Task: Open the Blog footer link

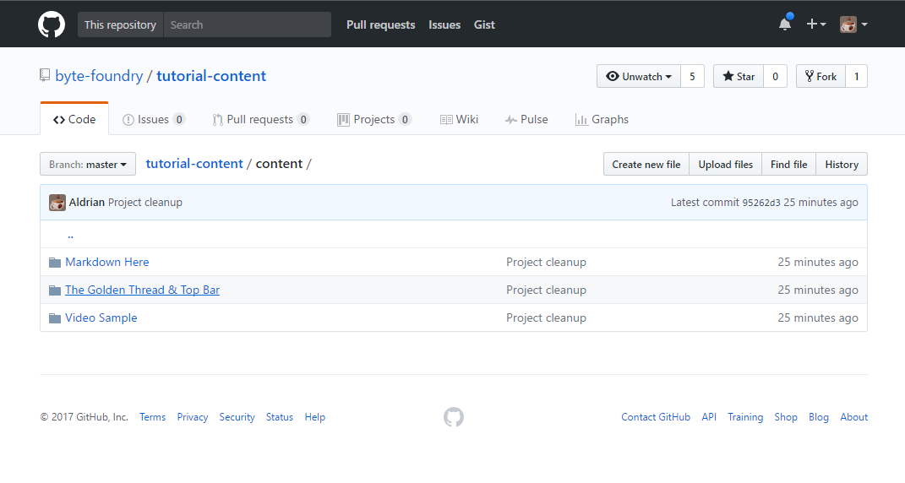Action: [819, 417]
